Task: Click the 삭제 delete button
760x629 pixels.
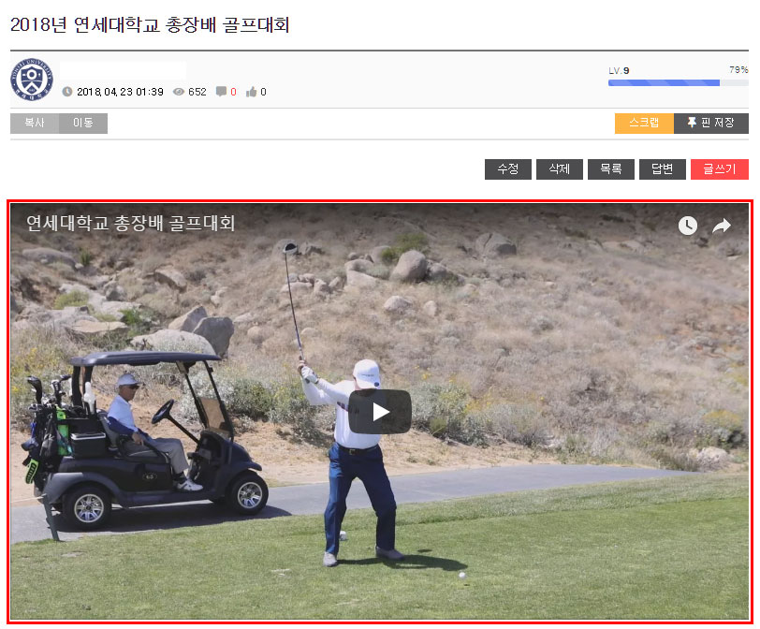Action: pyautogui.click(x=560, y=169)
